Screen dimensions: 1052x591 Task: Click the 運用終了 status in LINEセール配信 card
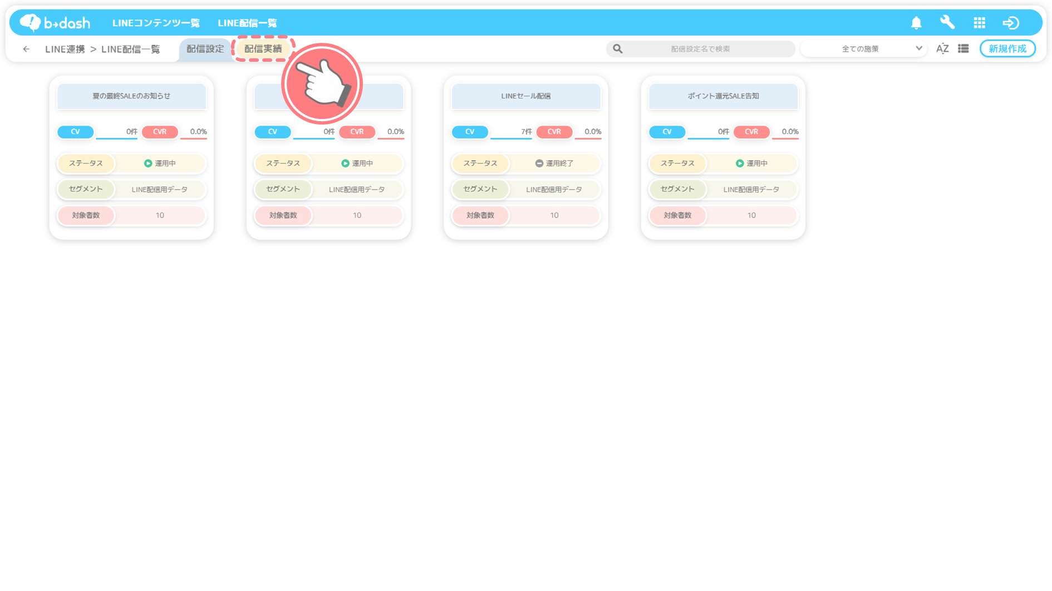(x=554, y=163)
